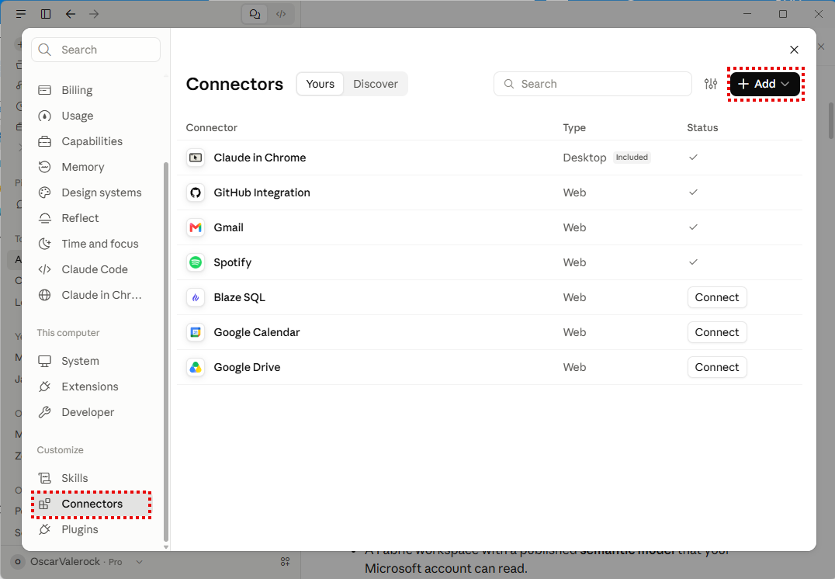Viewport: 835px width, 579px height.
Task: Open Usage settings
Action: coord(96,116)
